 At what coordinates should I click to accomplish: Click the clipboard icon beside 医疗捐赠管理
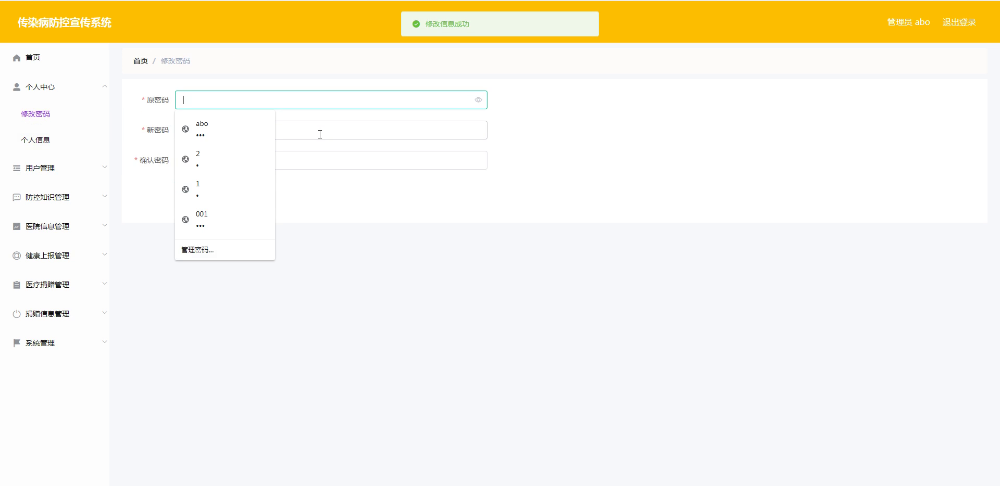17,285
